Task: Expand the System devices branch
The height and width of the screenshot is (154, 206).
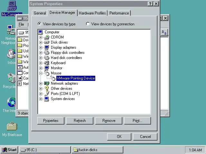Action: coord(41,99)
